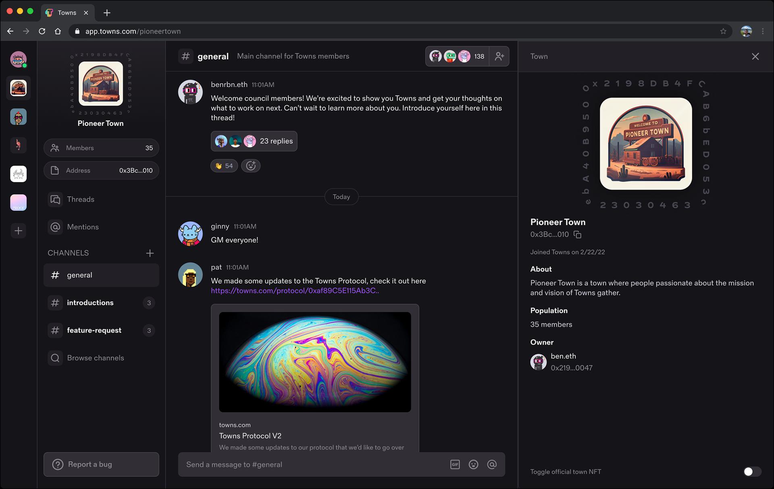Open Browse channels expander in sidebar
The width and height of the screenshot is (774, 489).
pos(95,358)
